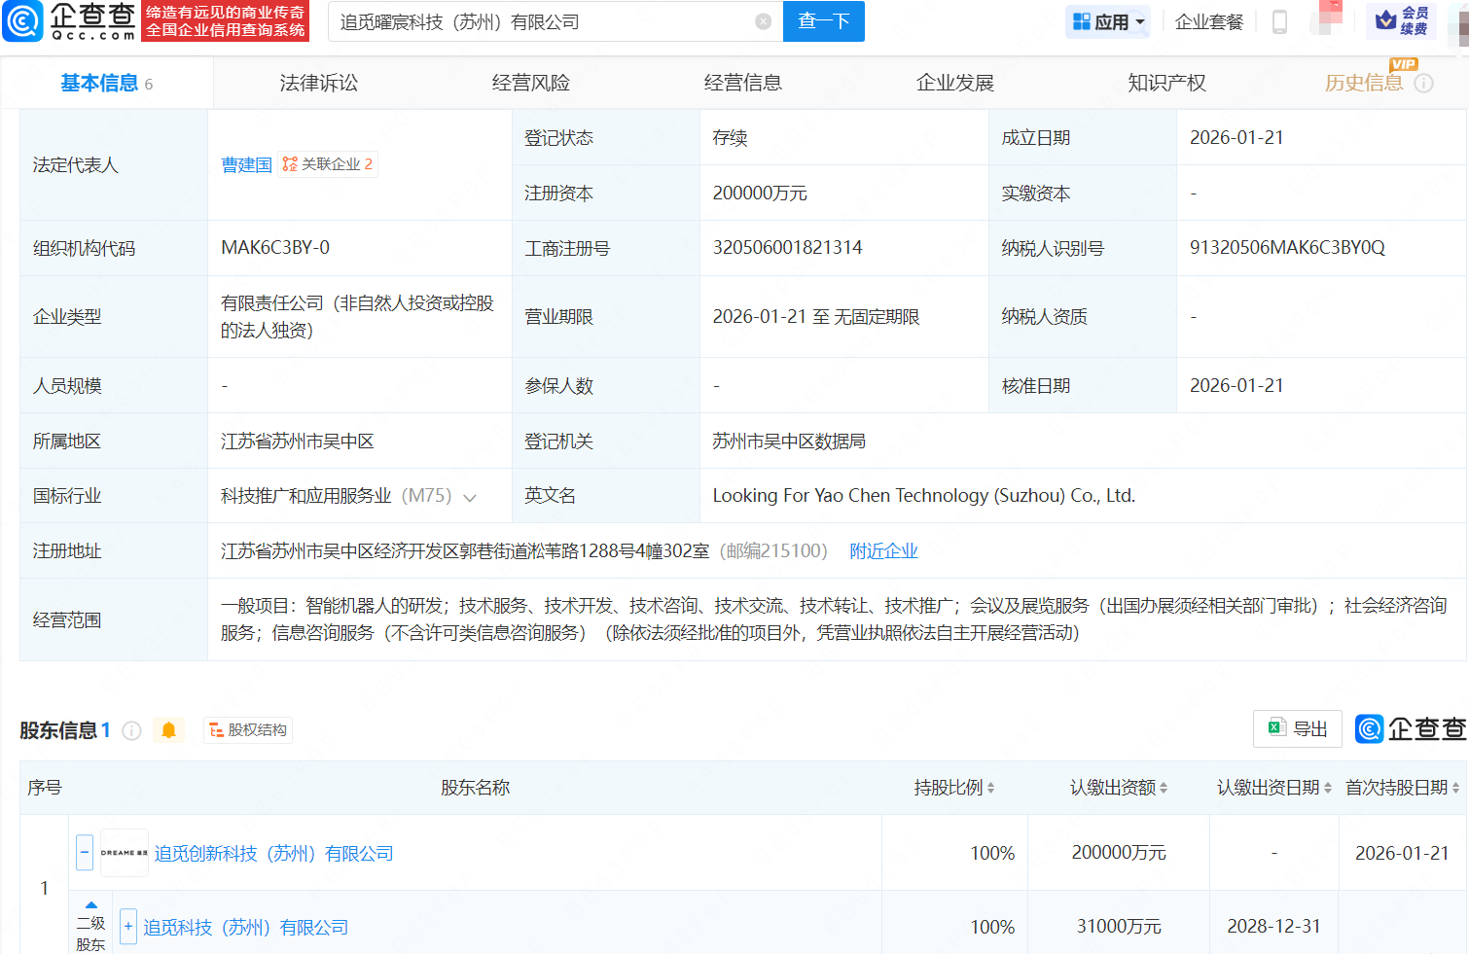Switch to the 法律诉讼 tab
Image resolution: width=1469 pixels, height=954 pixels.
click(x=319, y=84)
